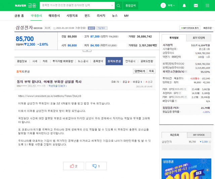The width and height of the screenshot is (215, 179).
Task: Open 동일업종 PER arrow link
Action: pos(171,108)
